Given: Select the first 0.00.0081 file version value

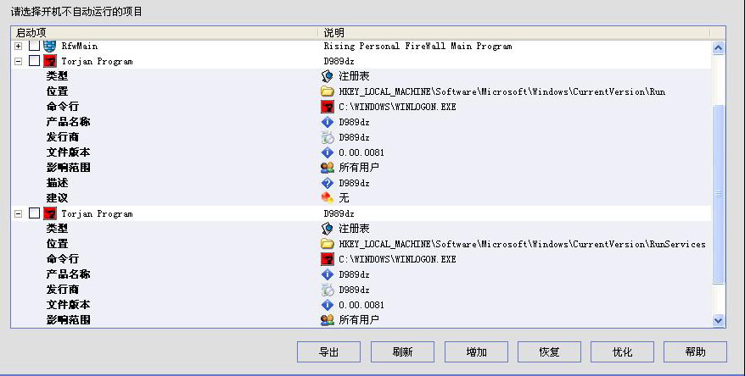Looking at the screenshot, I should click(361, 152).
